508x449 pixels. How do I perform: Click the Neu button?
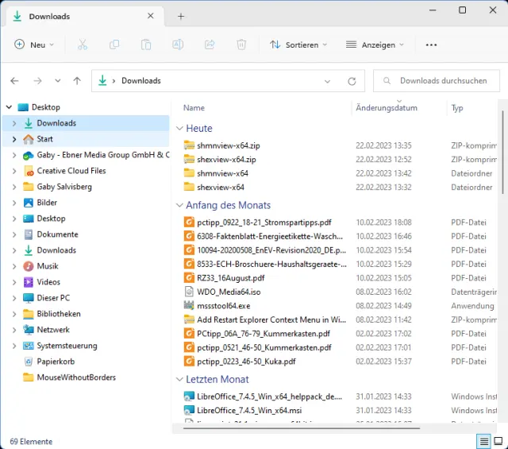[x=34, y=45]
